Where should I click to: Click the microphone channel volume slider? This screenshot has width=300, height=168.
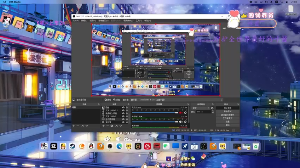155,113
